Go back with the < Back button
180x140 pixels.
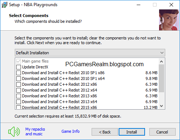point(105,132)
